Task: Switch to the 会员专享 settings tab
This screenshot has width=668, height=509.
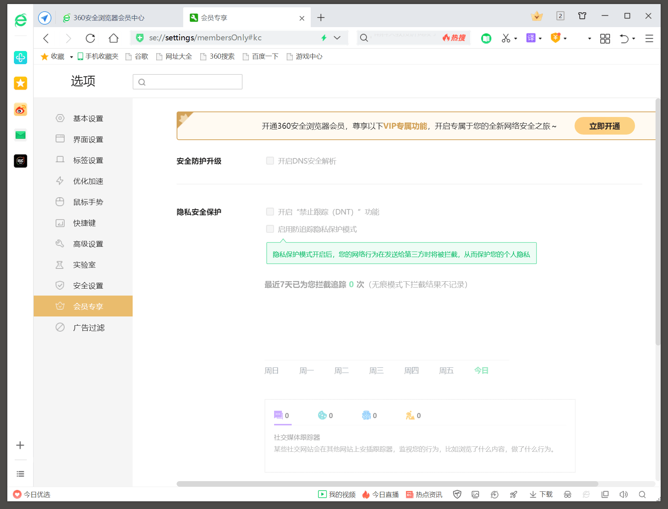Action: click(x=89, y=306)
